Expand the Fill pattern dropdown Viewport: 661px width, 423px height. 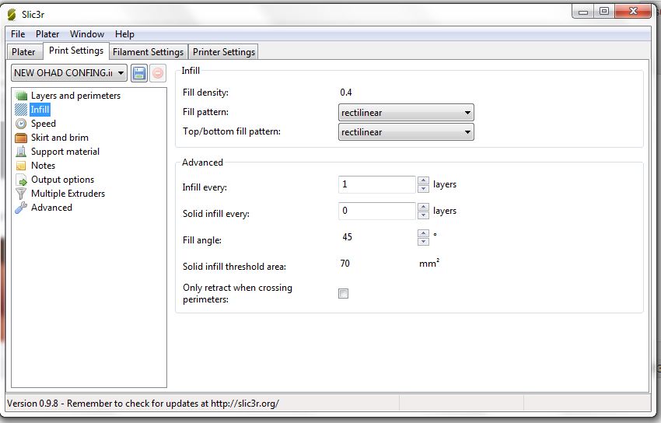pos(406,113)
